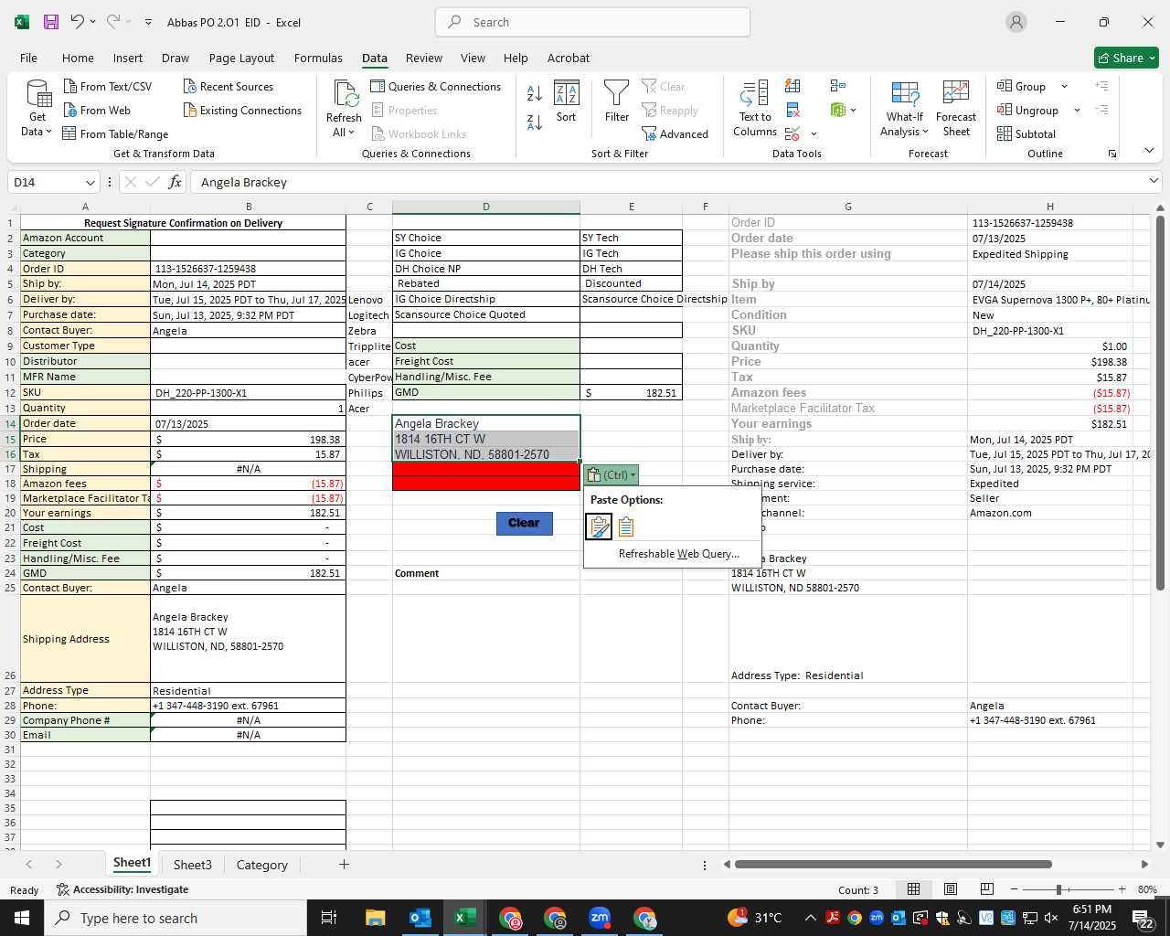
Task: Click the Save icon in title bar
Action: [51, 22]
